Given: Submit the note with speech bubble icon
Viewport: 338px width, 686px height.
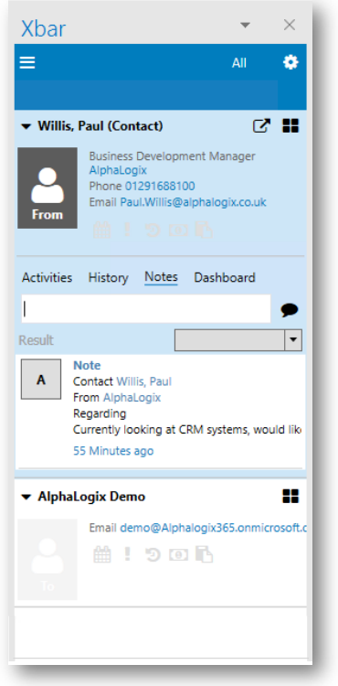Looking at the screenshot, I should click(x=290, y=310).
